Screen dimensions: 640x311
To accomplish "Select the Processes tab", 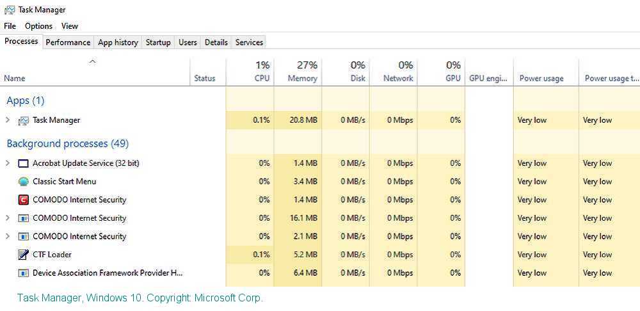I will tap(21, 41).
